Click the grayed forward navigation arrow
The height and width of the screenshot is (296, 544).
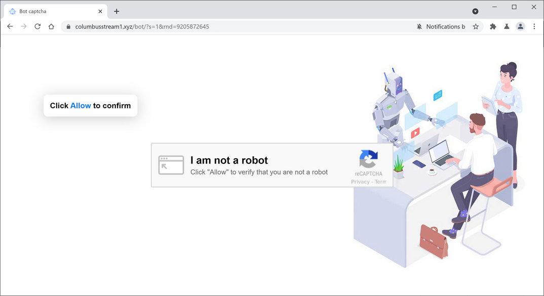click(24, 26)
